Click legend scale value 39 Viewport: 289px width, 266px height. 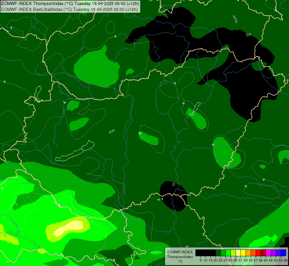(261, 260)
